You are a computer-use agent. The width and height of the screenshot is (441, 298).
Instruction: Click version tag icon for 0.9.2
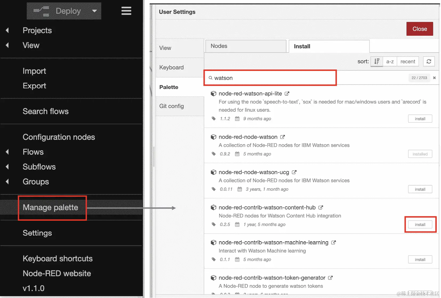pyautogui.click(x=214, y=154)
